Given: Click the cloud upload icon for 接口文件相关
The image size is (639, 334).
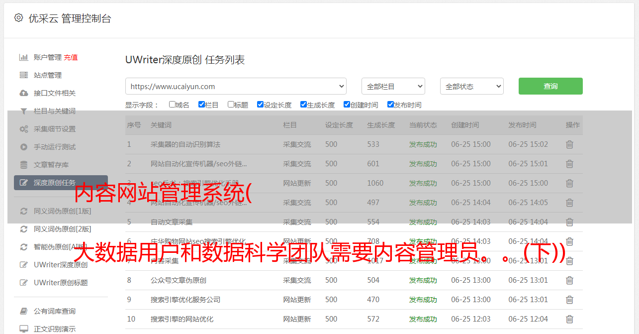Looking at the screenshot, I should tap(23, 93).
